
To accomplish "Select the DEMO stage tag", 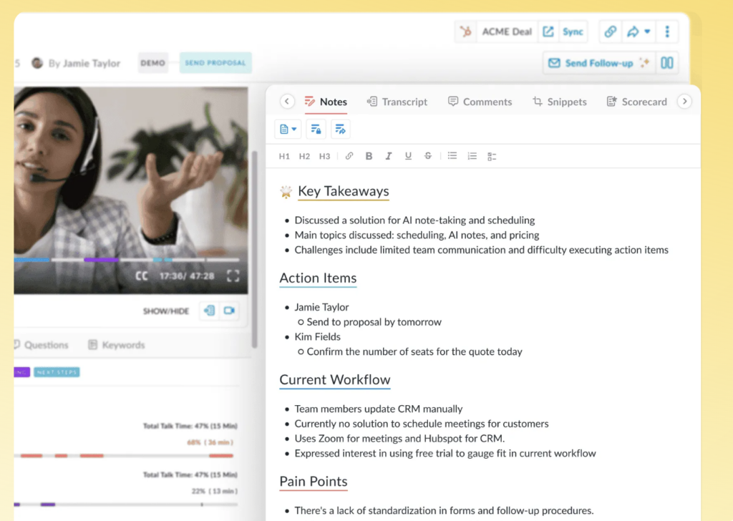I will pyautogui.click(x=153, y=63).
